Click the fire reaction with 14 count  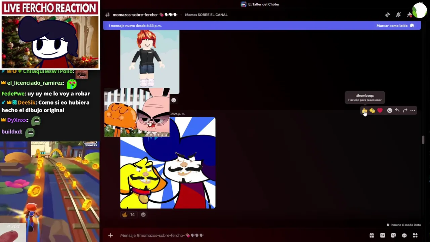coord(129,214)
